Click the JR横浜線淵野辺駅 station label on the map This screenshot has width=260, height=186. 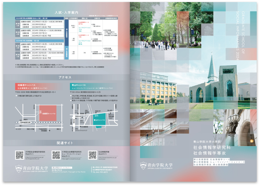(x=25, y=122)
